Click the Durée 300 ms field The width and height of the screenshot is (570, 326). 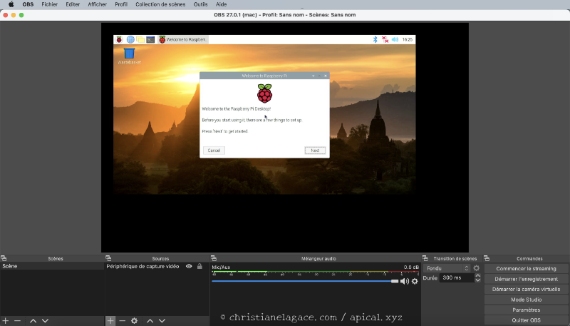click(457, 277)
